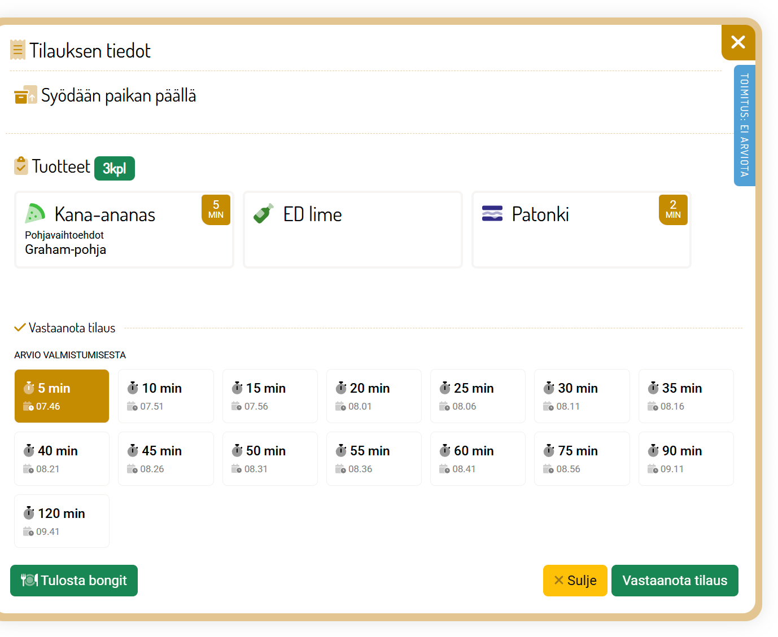
Task: Close the order details dialog with X
Action: (x=738, y=42)
